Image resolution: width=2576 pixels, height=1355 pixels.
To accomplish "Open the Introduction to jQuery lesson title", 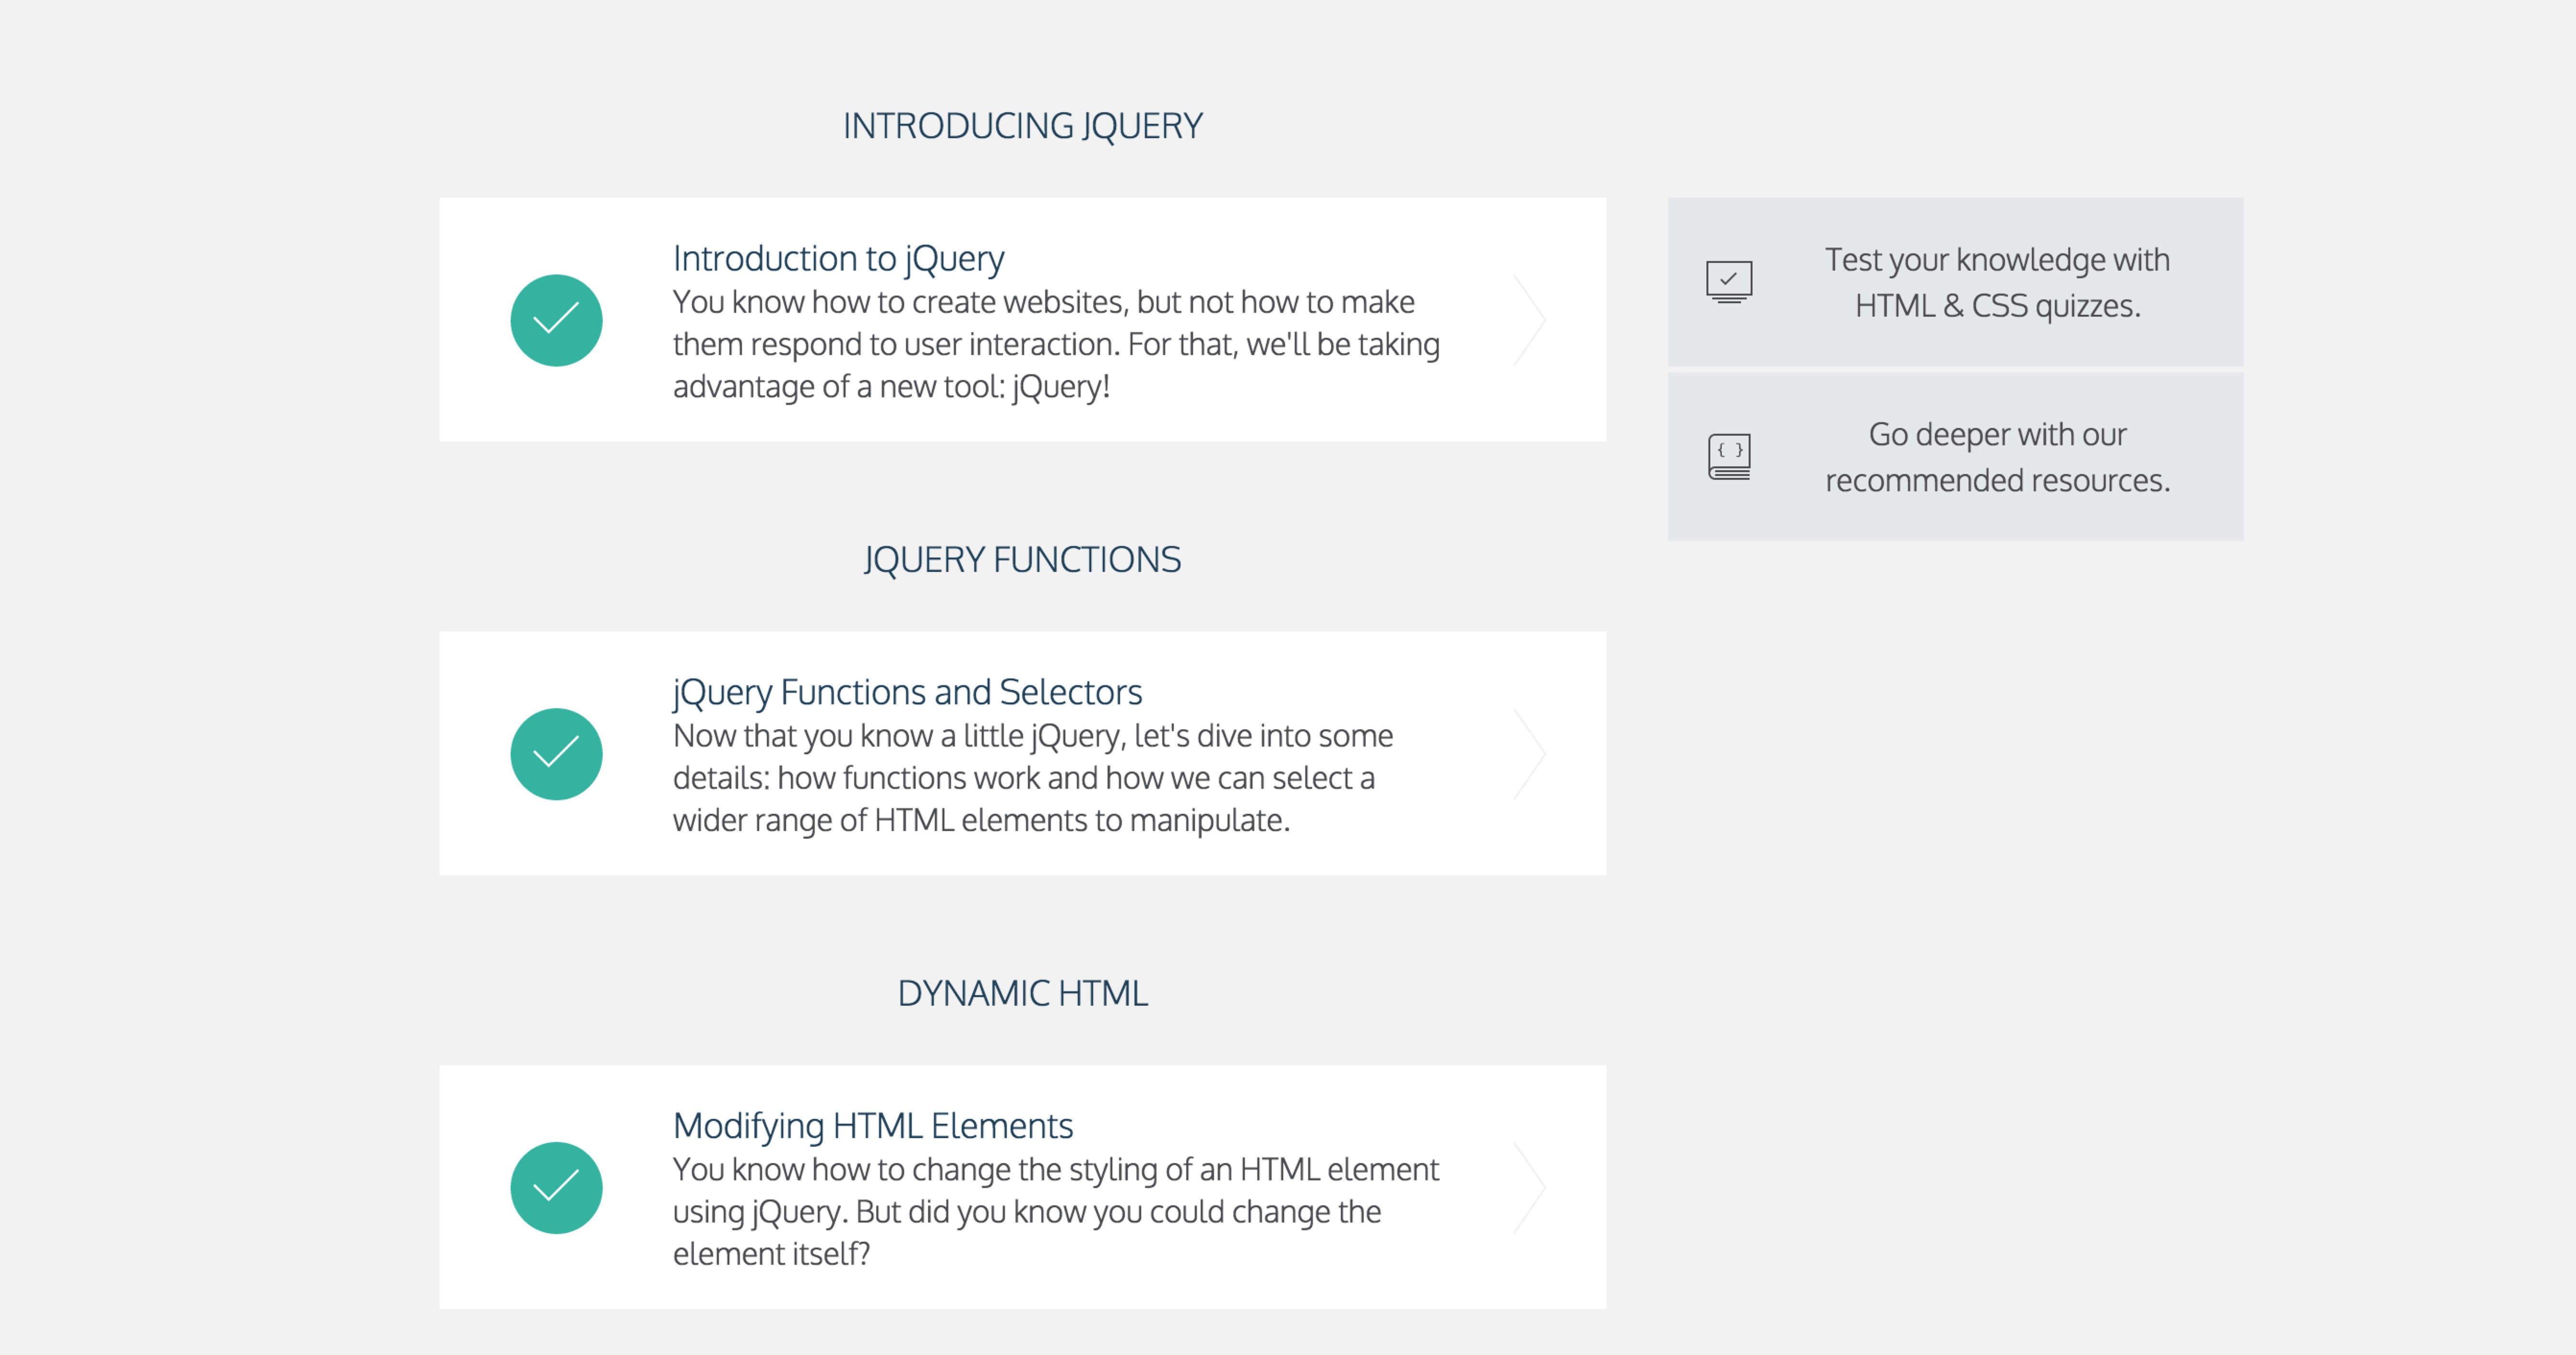I will [x=838, y=258].
